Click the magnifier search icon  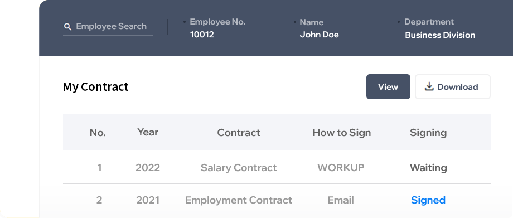pyautogui.click(x=67, y=27)
